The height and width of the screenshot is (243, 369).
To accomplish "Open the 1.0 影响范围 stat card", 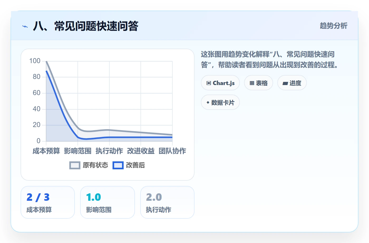I will click(x=108, y=202).
